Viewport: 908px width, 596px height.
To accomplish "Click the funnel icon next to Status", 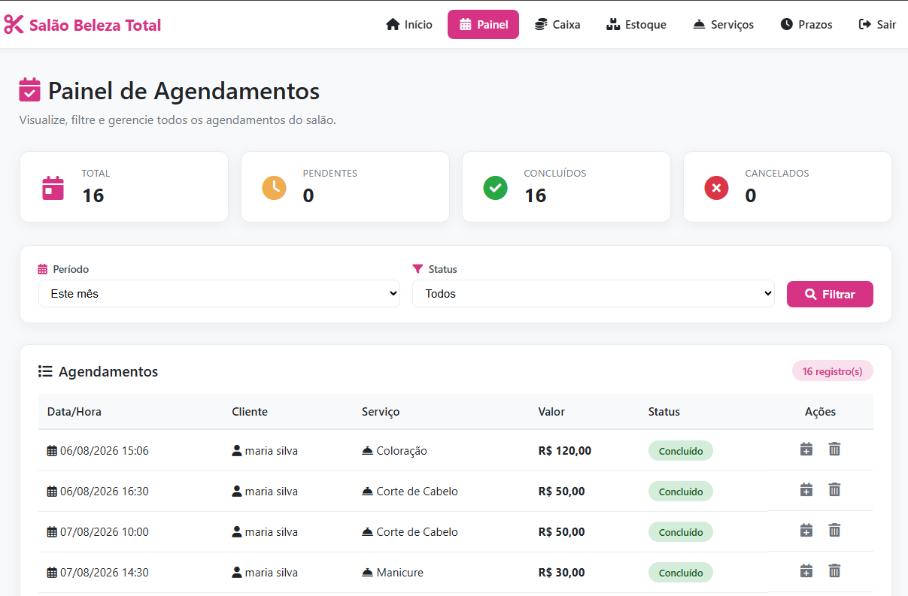I will coord(418,269).
